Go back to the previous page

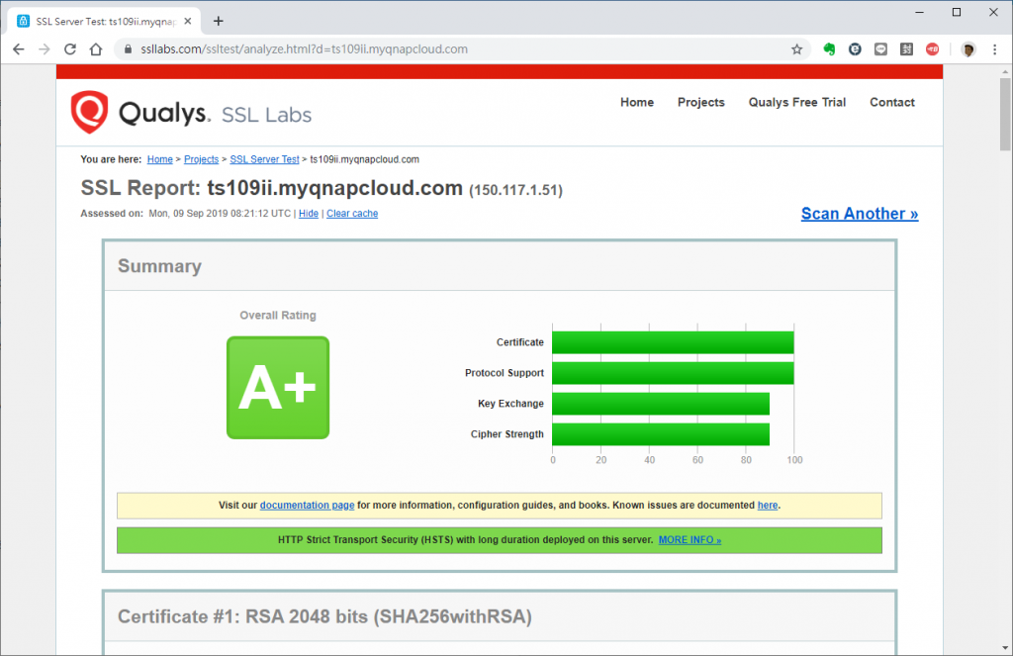tap(18, 49)
